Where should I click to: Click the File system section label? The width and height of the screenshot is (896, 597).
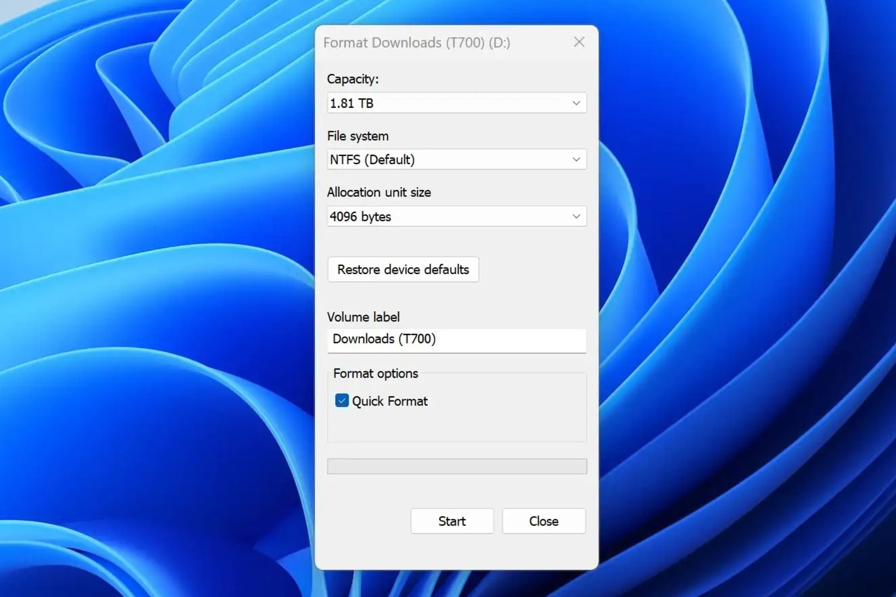pyautogui.click(x=359, y=136)
